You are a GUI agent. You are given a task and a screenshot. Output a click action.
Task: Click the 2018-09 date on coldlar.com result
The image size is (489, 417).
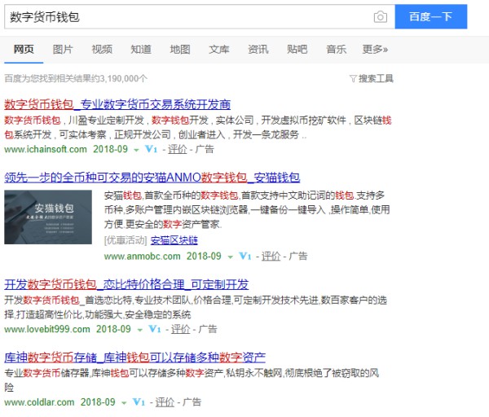point(98,402)
